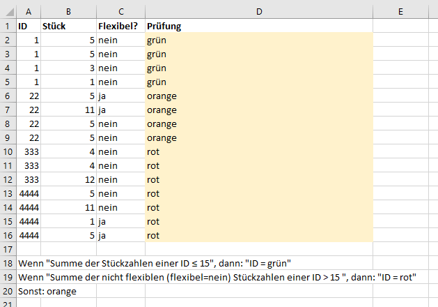
Task: Select row 1 via row header
Action: 8,26
